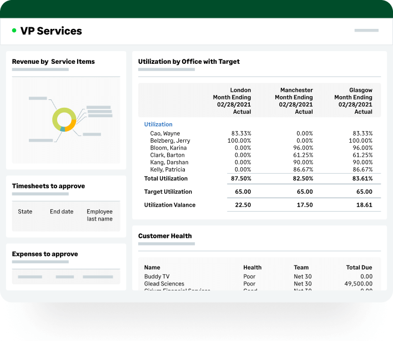This screenshot has width=393, height=341.
Task: Sort Customer Health by Health column
Action: pyautogui.click(x=252, y=267)
